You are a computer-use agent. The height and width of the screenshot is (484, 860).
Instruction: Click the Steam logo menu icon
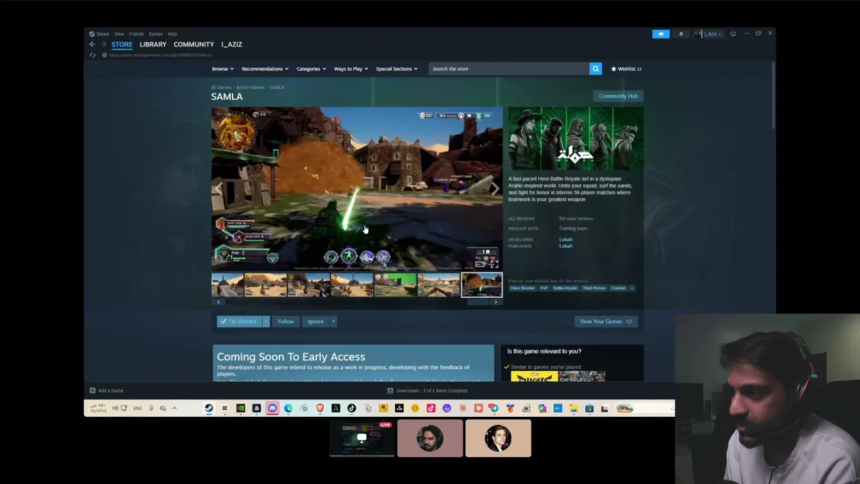point(92,34)
